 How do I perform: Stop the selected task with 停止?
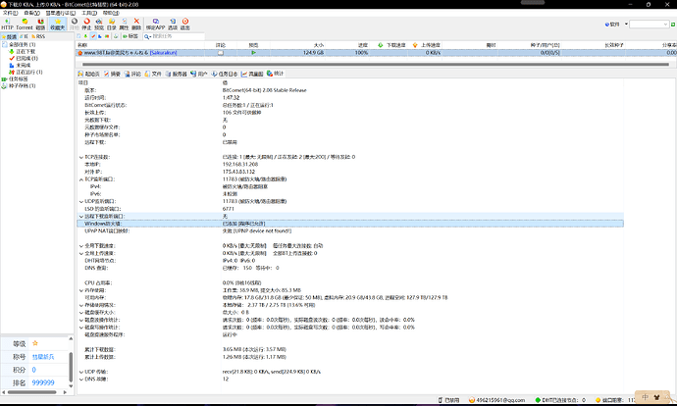click(x=86, y=24)
